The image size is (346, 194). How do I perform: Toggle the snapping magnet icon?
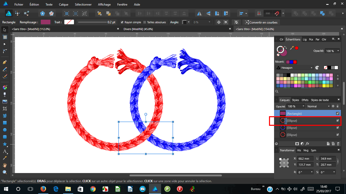(277, 13)
